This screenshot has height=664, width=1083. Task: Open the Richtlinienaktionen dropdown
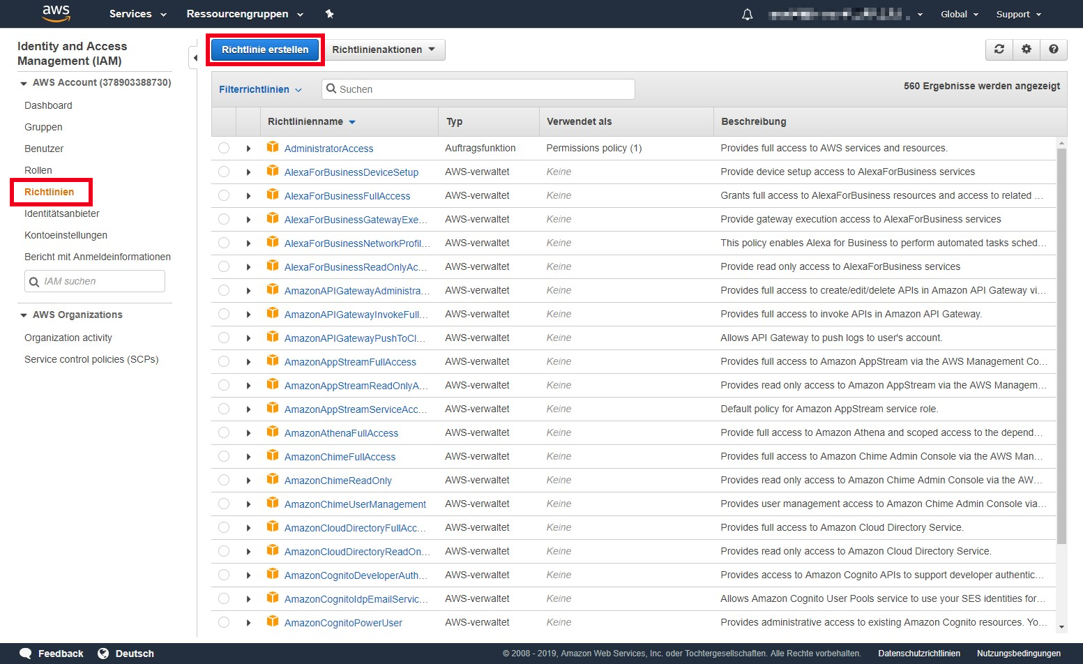point(384,50)
